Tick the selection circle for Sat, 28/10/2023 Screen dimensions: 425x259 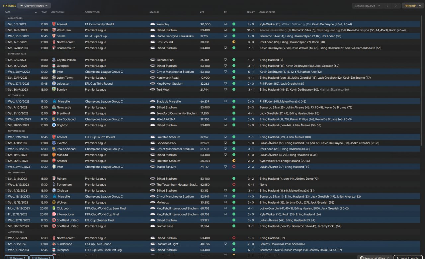(x=6, y=126)
